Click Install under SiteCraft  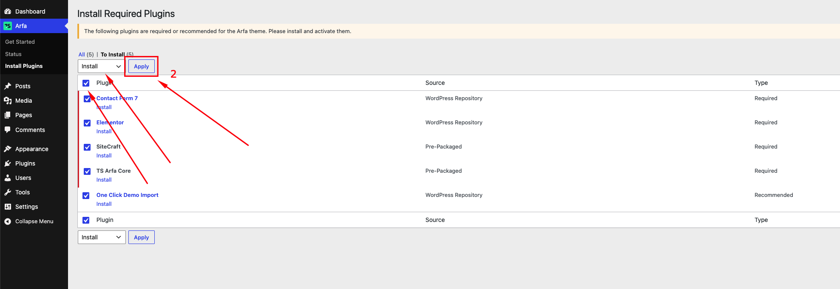[x=104, y=156]
